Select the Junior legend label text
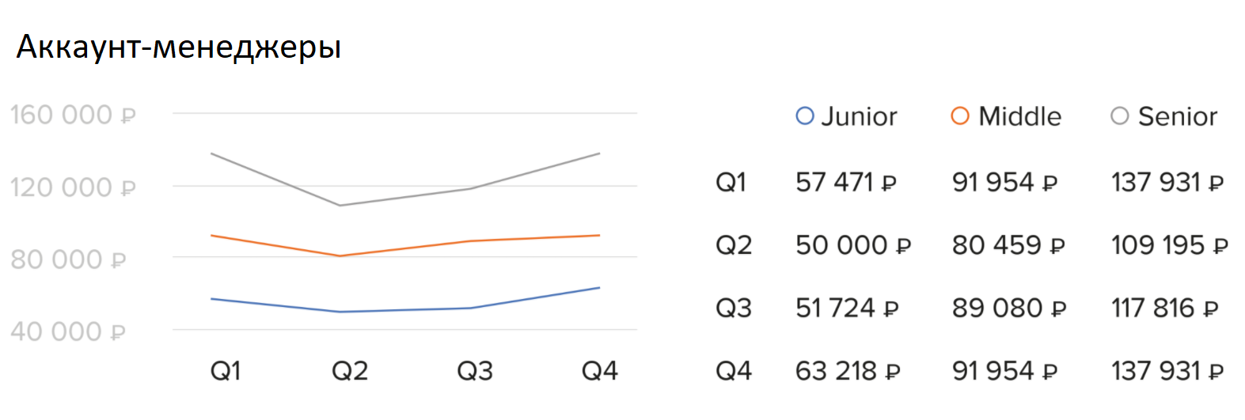 [859, 117]
